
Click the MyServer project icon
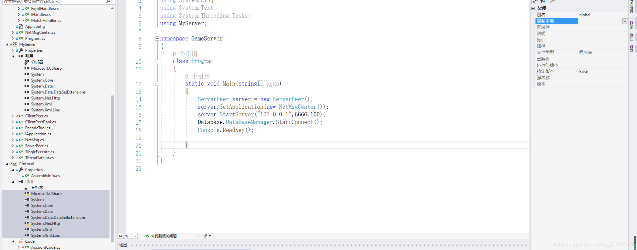[15, 44]
